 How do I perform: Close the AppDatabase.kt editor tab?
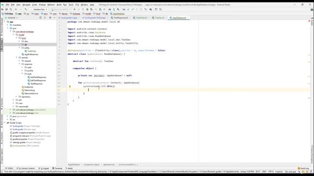[188, 18]
